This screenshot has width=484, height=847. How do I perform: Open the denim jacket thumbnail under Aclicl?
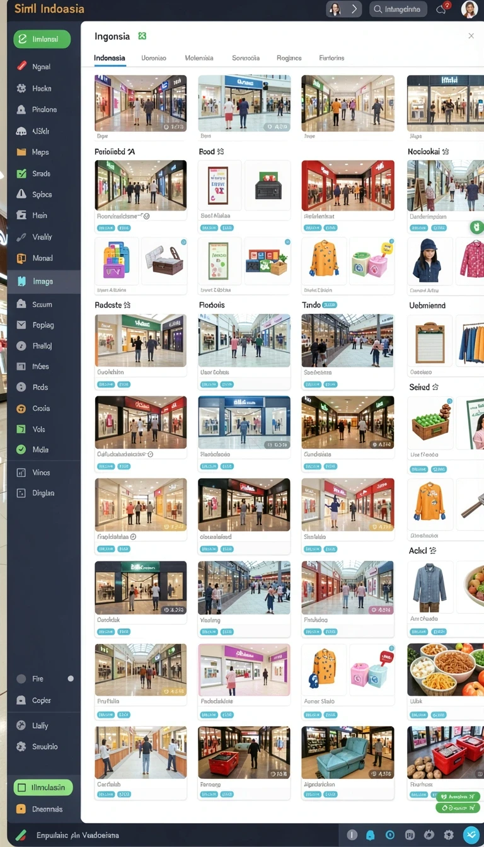pos(430,587)
